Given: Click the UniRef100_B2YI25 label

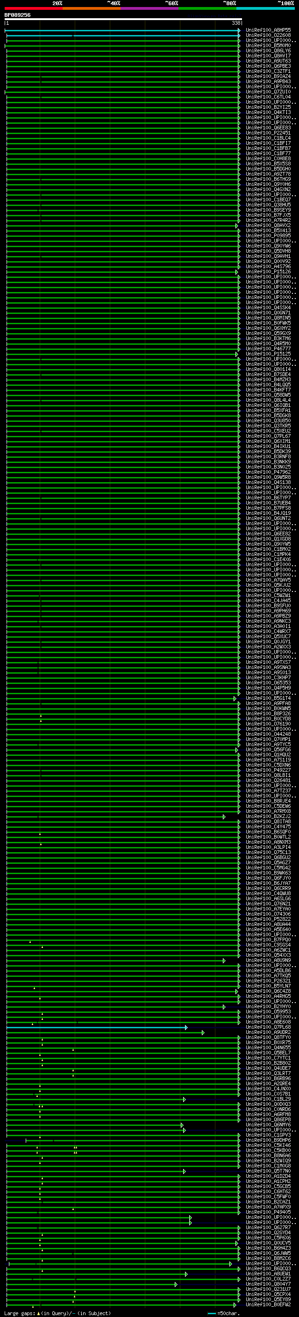Looking at the screenshot, I should (x=268, y=107).
